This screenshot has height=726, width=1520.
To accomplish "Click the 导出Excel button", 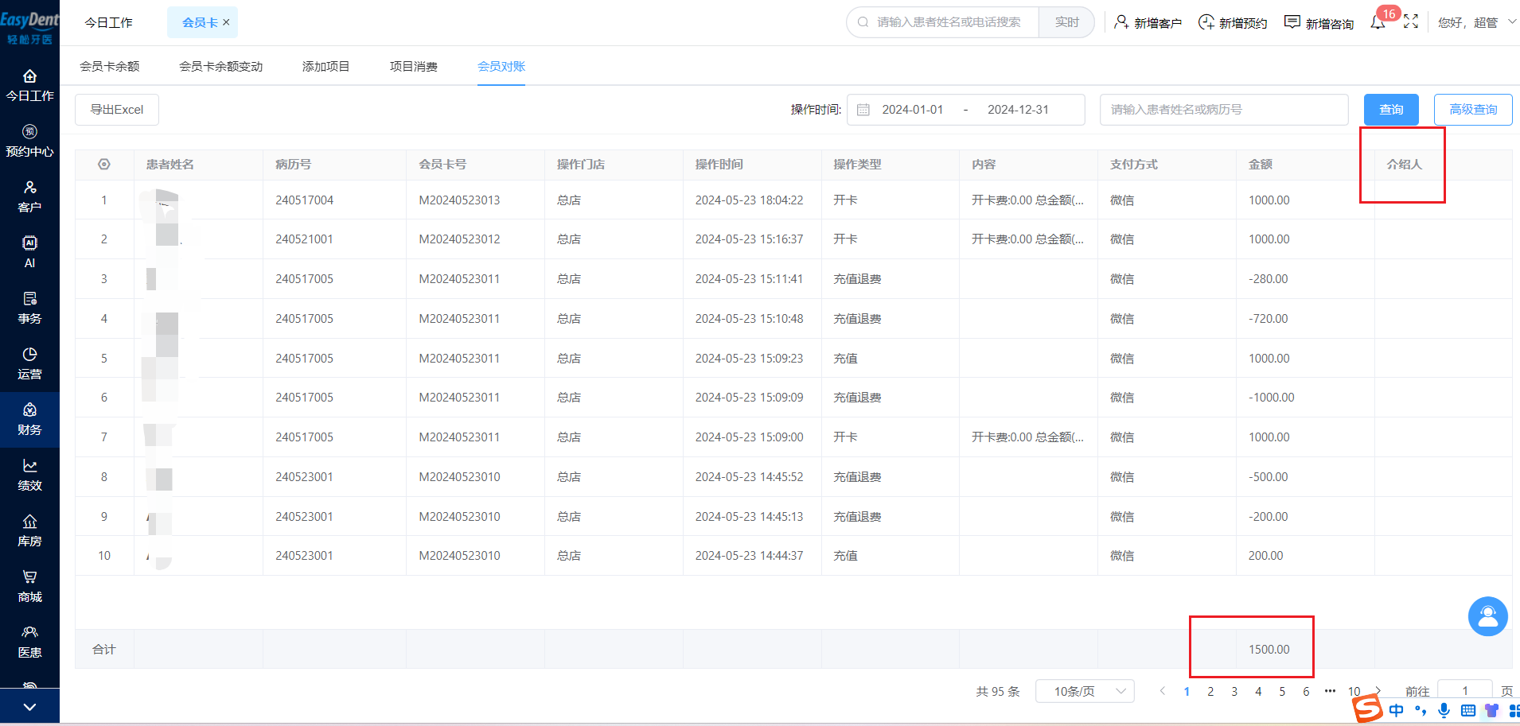I will click(117, 110).
